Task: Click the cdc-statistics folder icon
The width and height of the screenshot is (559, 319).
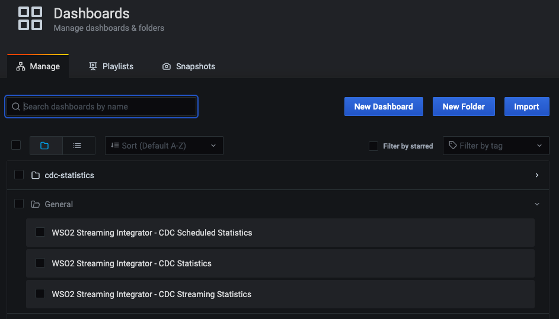Action: 36,175
